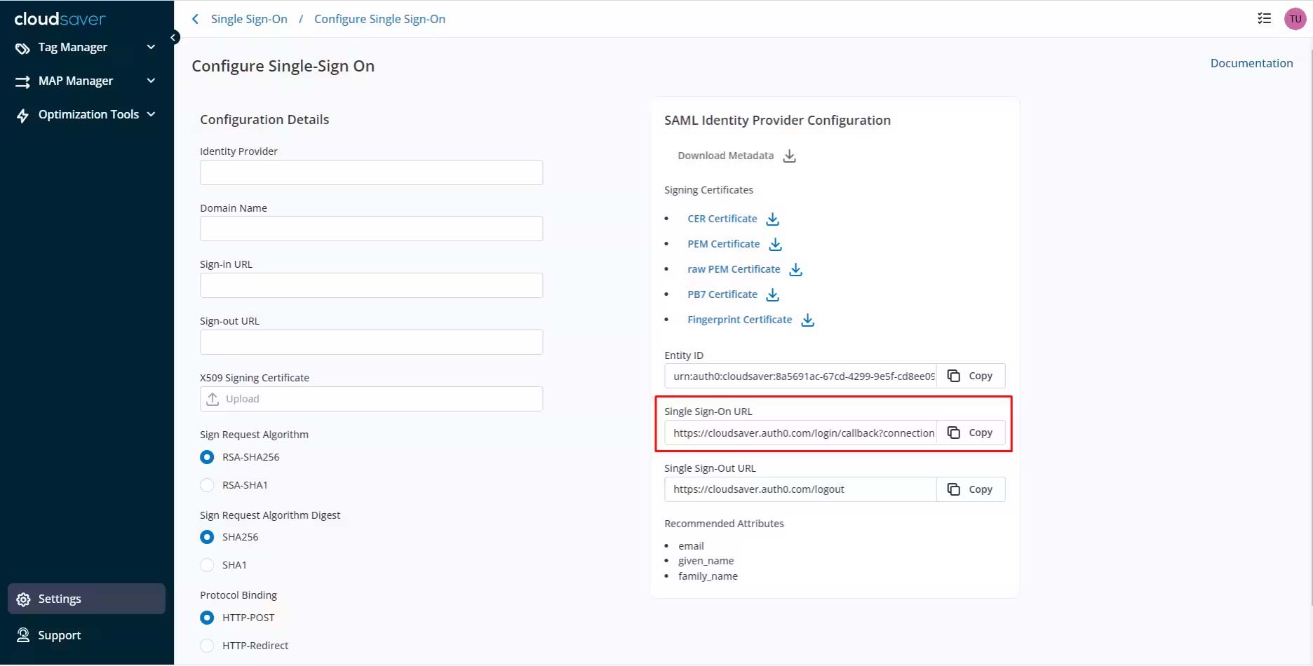Click the PEM Certificate download icon
The height and width of the screenshot is (666, 1313).
(x=775, y=245)
